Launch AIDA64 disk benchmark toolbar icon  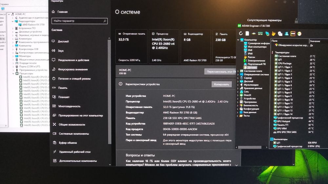tap(254, 34)
